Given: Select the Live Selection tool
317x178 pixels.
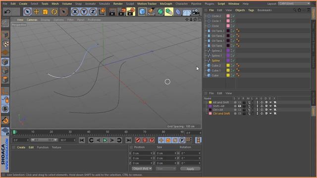Looking at the screenshot, I should 27,12.
